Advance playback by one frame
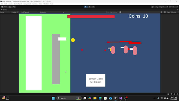This screenshot has height=101, width=179. point(93,7)
